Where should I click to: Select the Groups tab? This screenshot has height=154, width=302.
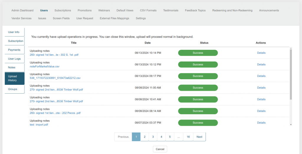[13, 89]
